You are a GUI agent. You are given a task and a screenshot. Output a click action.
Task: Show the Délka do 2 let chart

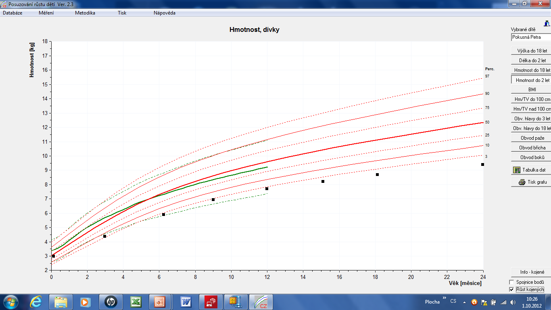[x=531, y=61]
